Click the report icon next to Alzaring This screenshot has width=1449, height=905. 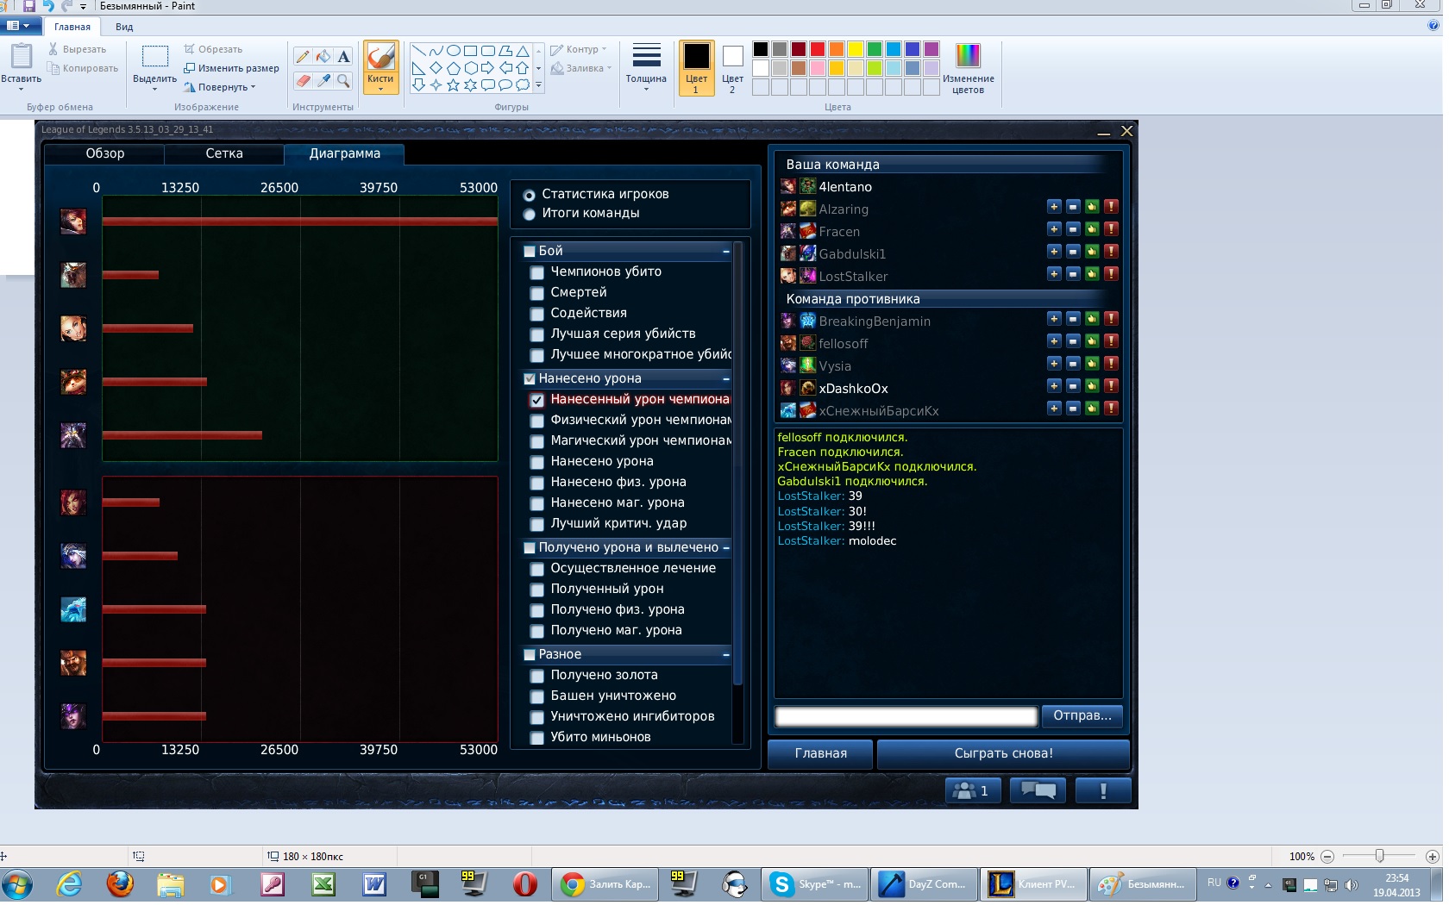click(x=1111, y=207)
